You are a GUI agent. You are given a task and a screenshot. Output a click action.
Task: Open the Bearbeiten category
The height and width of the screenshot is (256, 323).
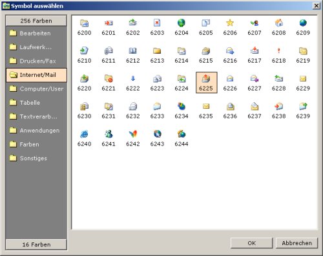coord(36,33)
